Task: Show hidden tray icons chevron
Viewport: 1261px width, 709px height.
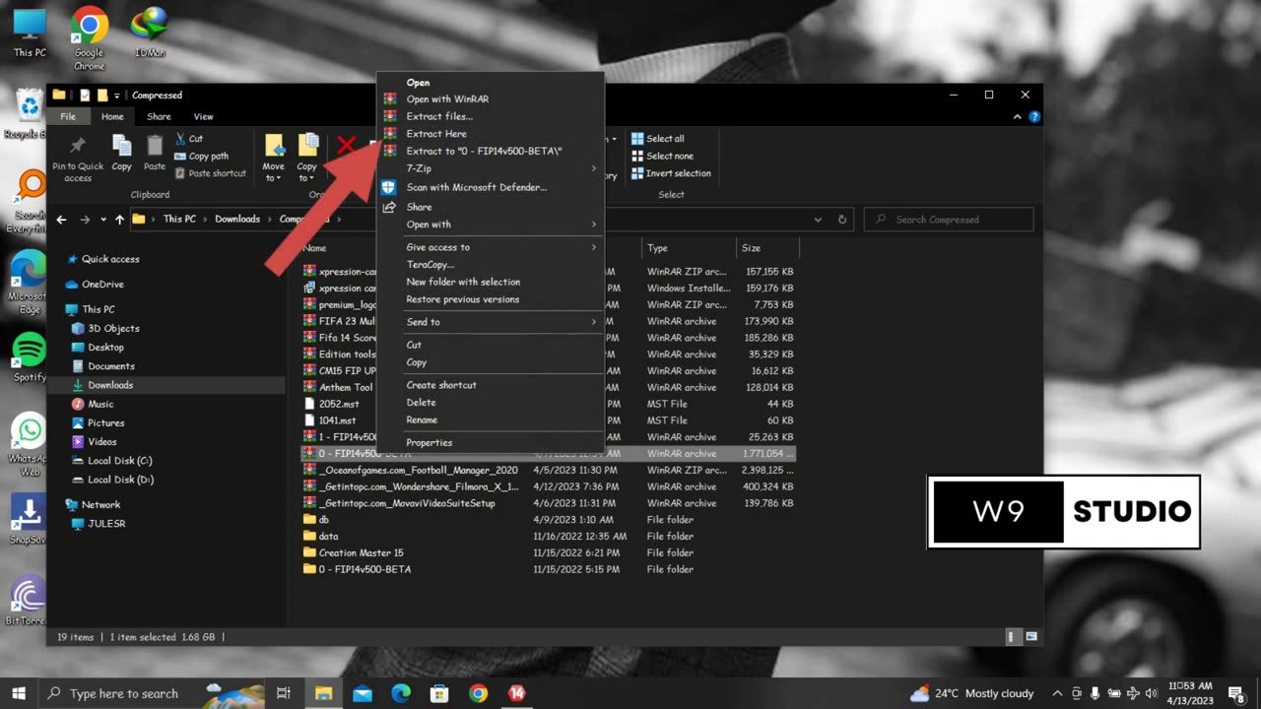Action: [1057, 693]
